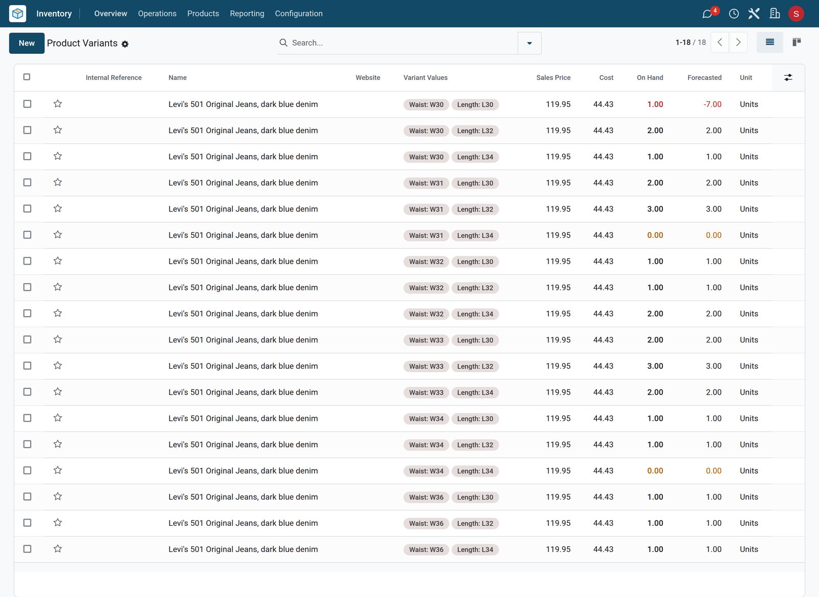Check the W30 L32 variant row checkbox
Image resolution: width=819 pixels, height=597 pixels.
pyautogui.click(x=27, y=130)
